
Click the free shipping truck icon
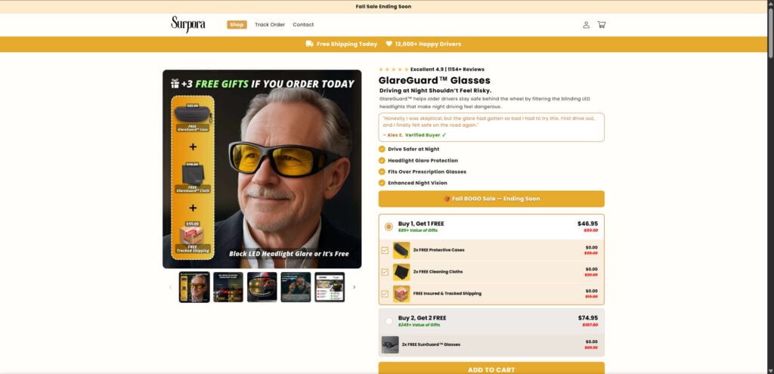309,44
